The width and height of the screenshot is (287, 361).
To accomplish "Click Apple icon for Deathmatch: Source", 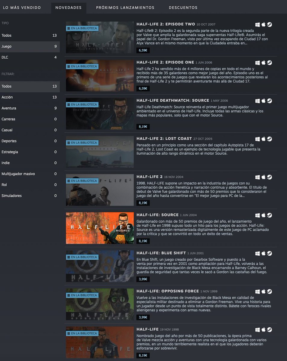I will tap(264, 101).
